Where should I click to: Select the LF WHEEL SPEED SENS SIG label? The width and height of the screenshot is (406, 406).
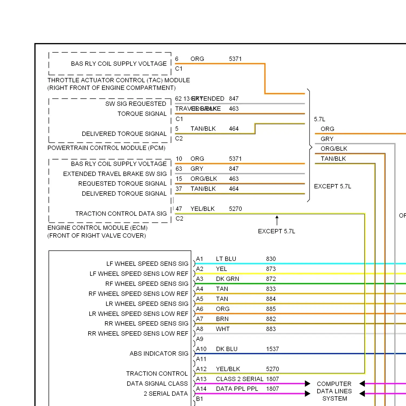tap(147, 264)
